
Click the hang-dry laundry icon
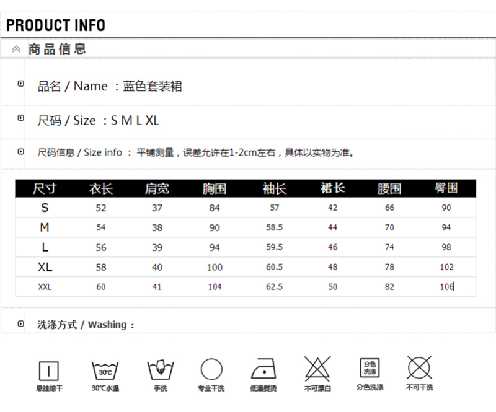[x=49, y=370]
